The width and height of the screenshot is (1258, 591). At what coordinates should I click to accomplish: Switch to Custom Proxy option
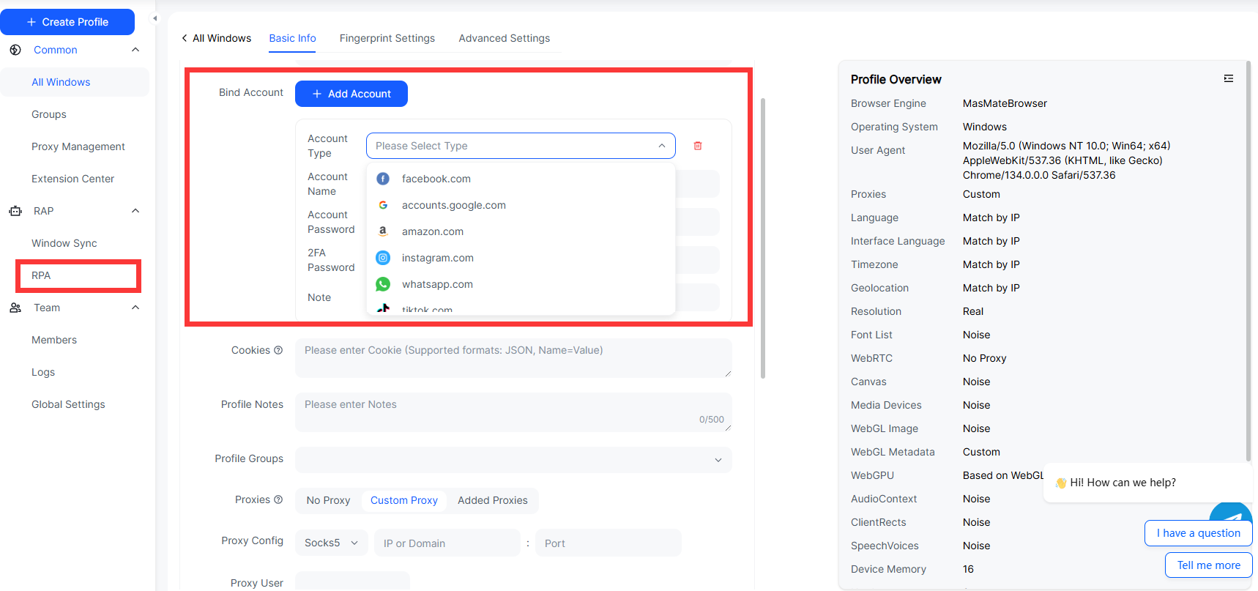pos(403,500)
